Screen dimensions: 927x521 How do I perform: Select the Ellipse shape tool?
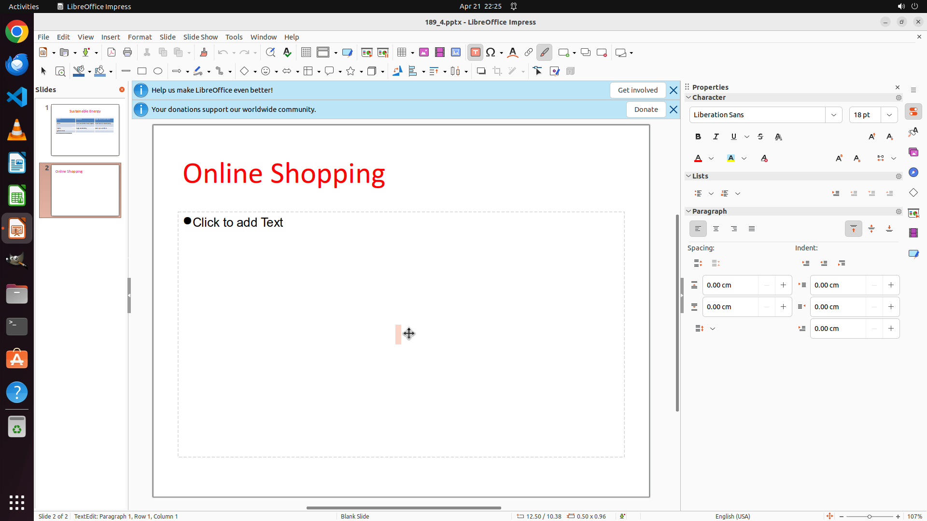tap(158, 71)
